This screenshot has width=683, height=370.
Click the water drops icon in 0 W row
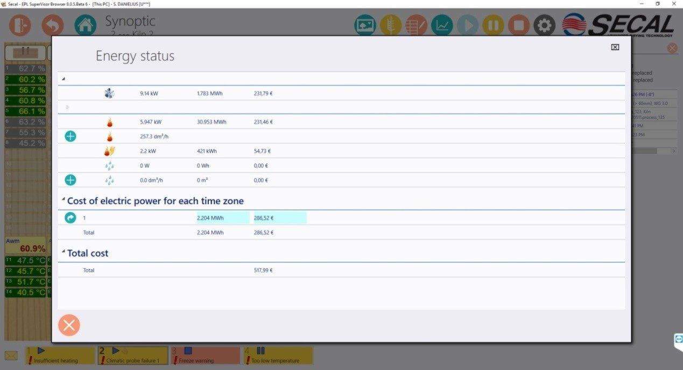(x=109, y=166)
